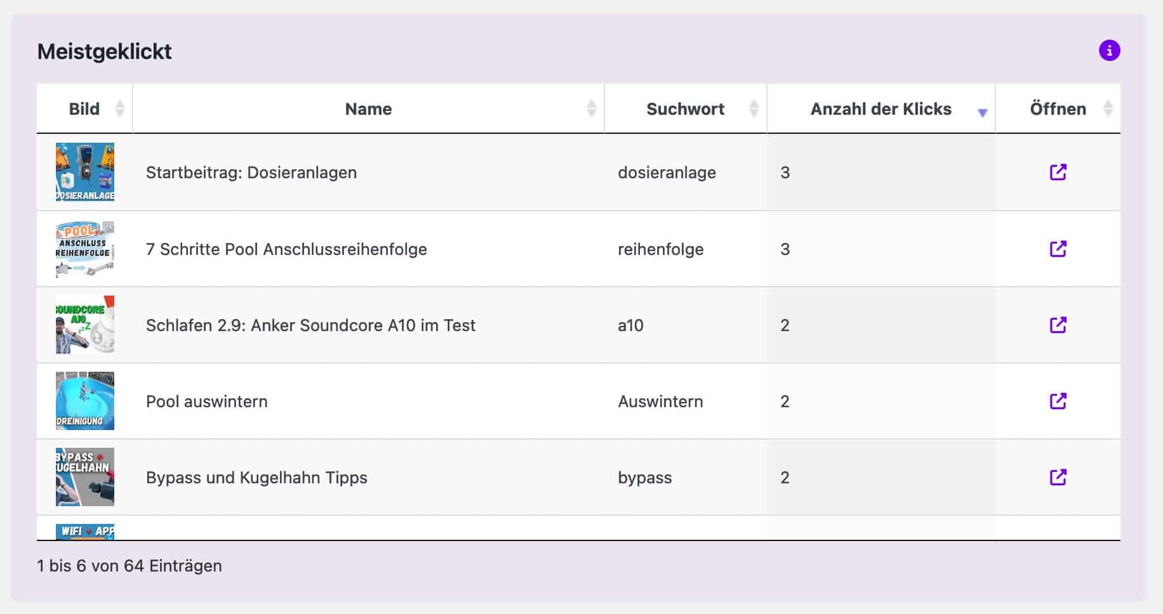Viewport: 1163px width, 614px height.
Task: Click the purple info icon next to Meistgeklickt
Action: coord(1109,51)
